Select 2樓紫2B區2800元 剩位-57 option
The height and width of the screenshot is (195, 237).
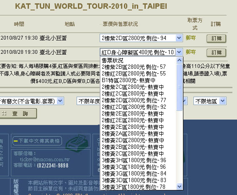tap(138, 67)
